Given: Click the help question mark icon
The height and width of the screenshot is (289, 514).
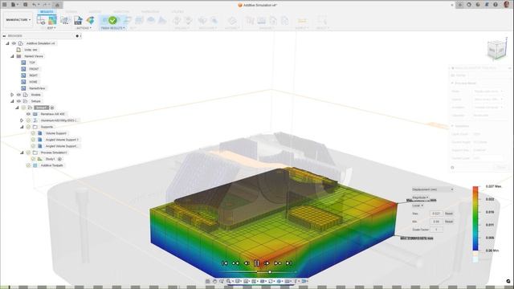Looking at the screenshot, I should point(496,5).
